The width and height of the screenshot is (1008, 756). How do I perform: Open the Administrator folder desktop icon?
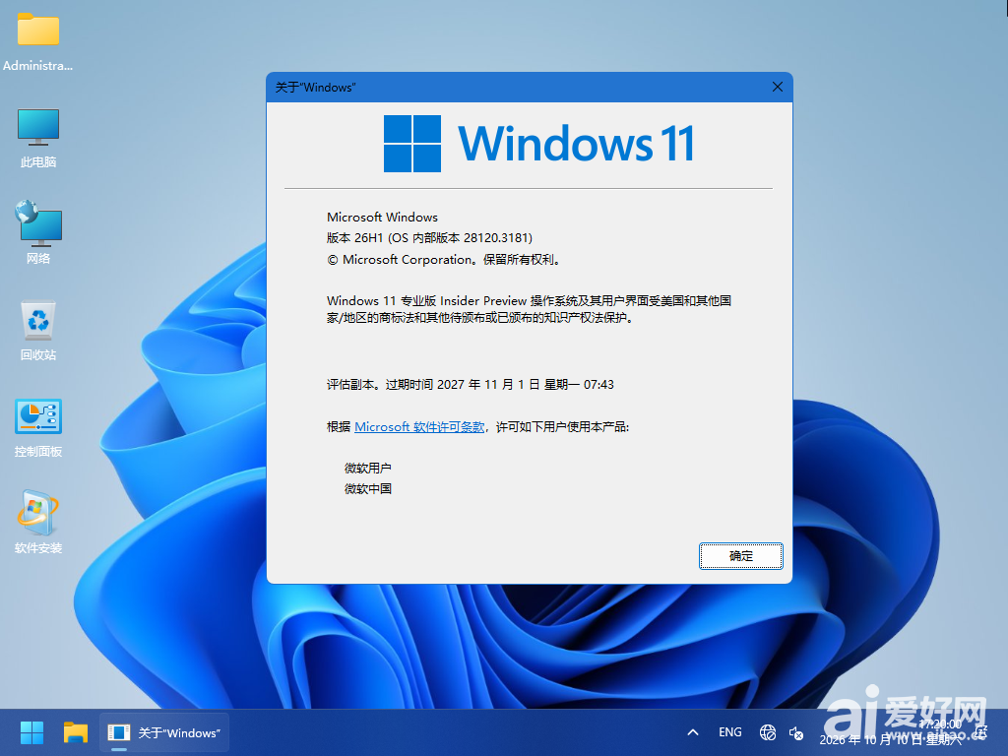[38, 41]
